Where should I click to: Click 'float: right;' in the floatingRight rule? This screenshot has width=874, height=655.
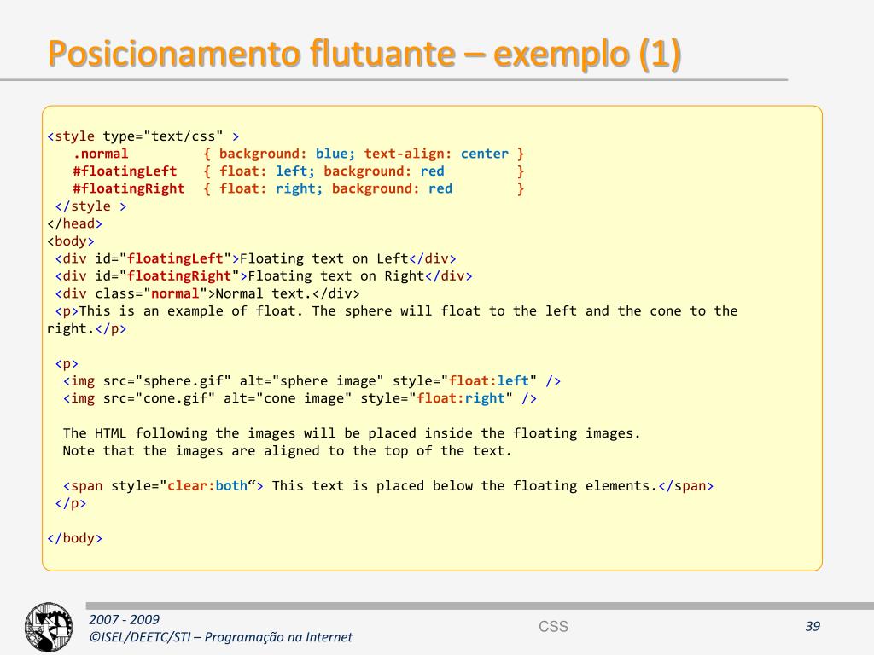click(x=271, y=188)
